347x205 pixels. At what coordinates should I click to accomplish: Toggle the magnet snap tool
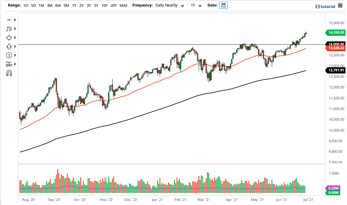[9, 73]
